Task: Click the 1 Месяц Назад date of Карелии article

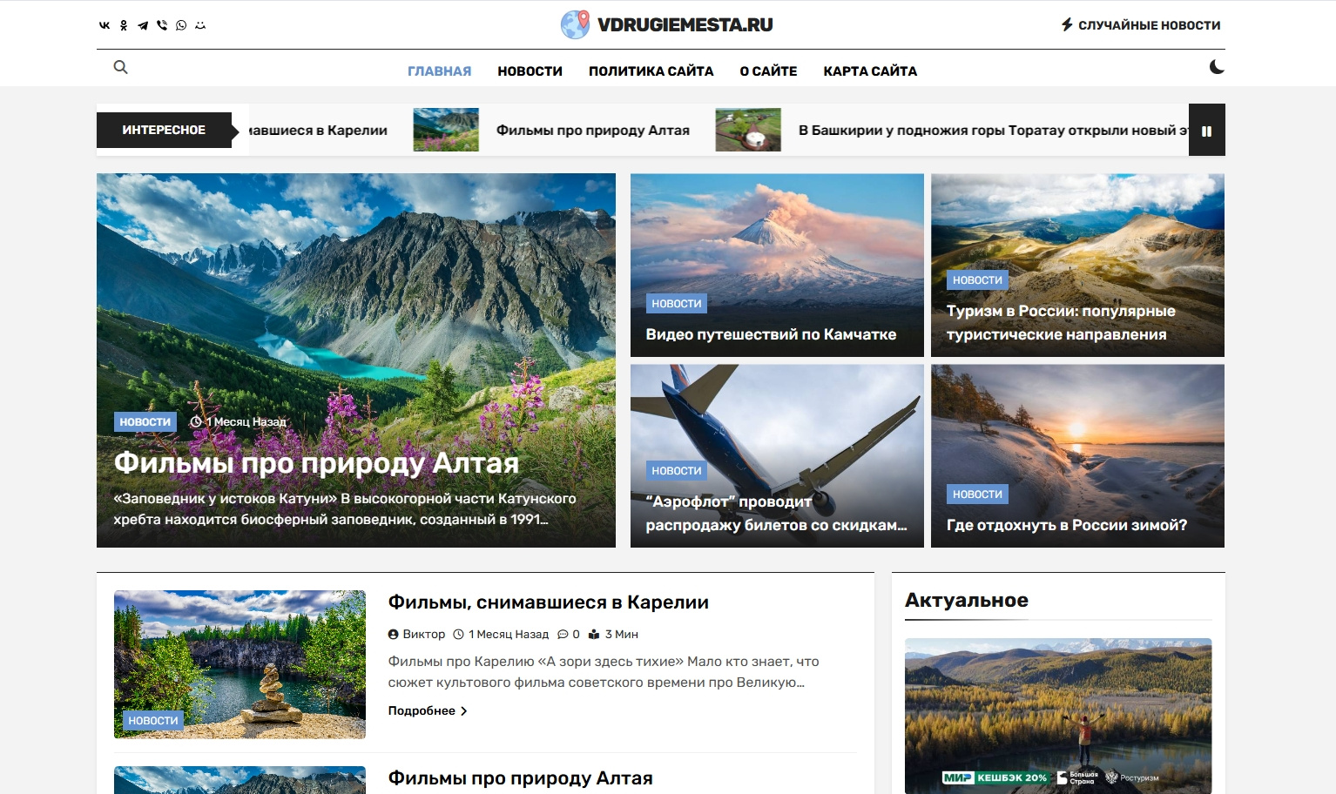Action: (509, 635)
